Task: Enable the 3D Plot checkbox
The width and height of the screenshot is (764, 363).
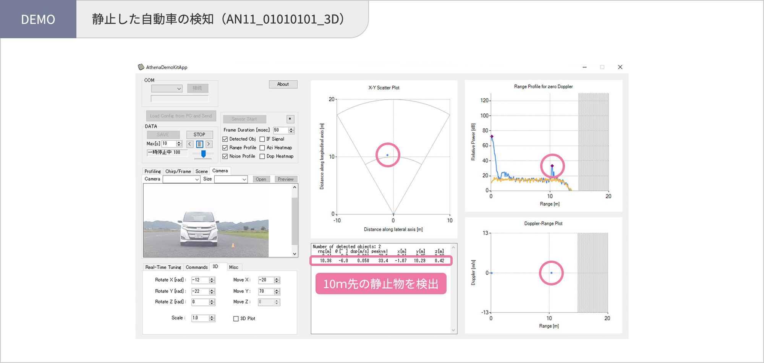Action: point(236,319)
